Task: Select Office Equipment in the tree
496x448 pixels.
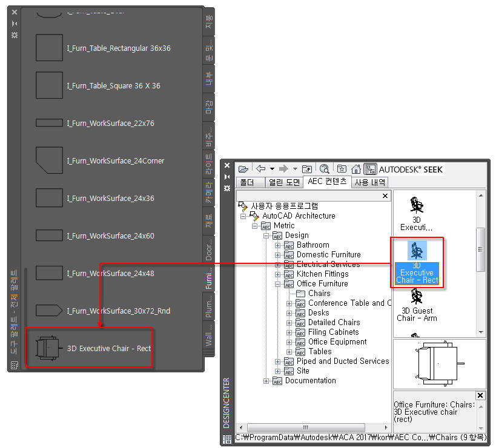Action: [337, 342]
